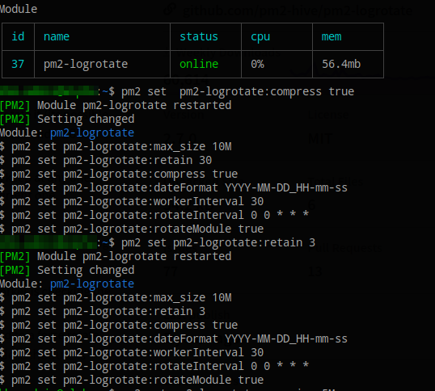Screen dimensions: 435x391
Task: Click the first green [PM2] tag
Action: 15,105
